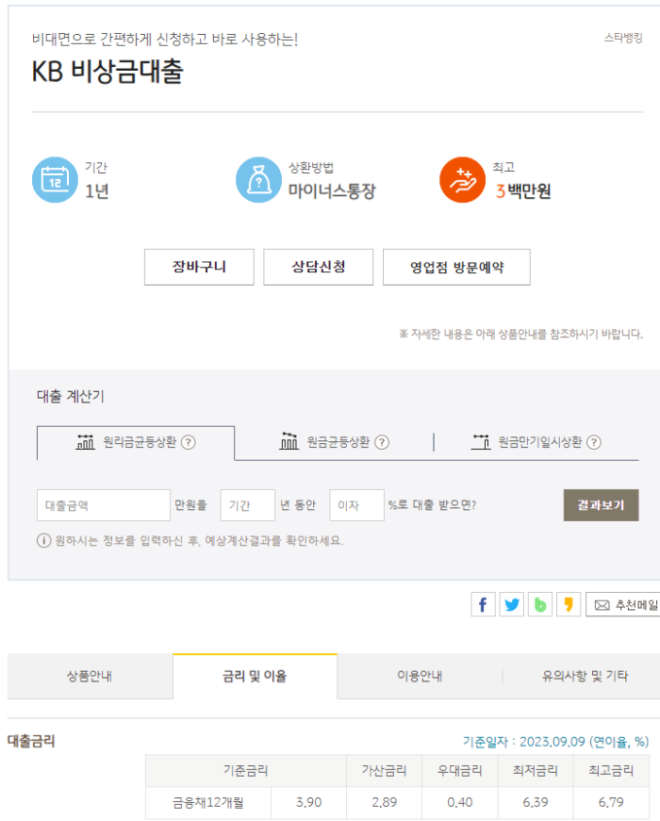Viewport: 660px width, 821px height.
Task: Click the orange maximum amount hand icon
Action: point(463,180)
